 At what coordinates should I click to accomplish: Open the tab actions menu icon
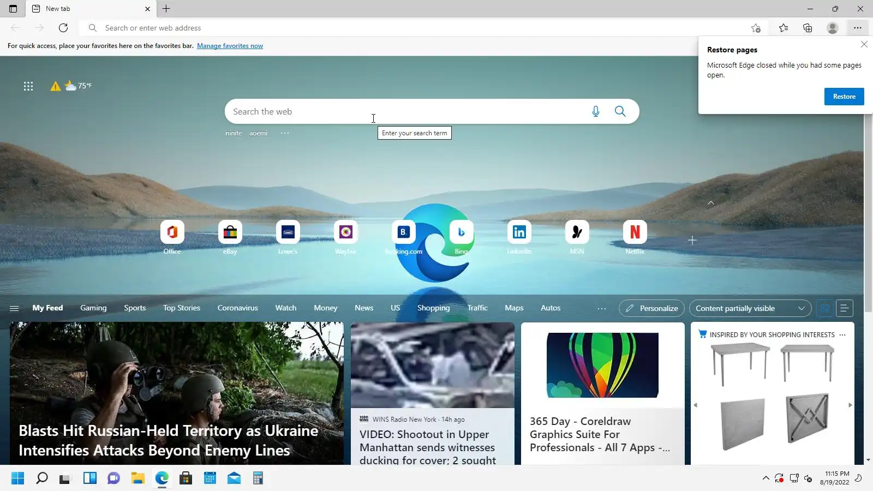pyautogui.click(x=13, y=9)
